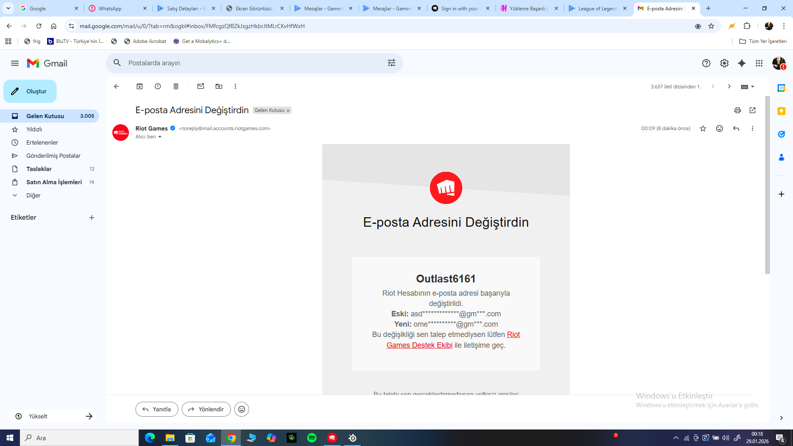Open input tools keyboard dropdown

[748, 87]
